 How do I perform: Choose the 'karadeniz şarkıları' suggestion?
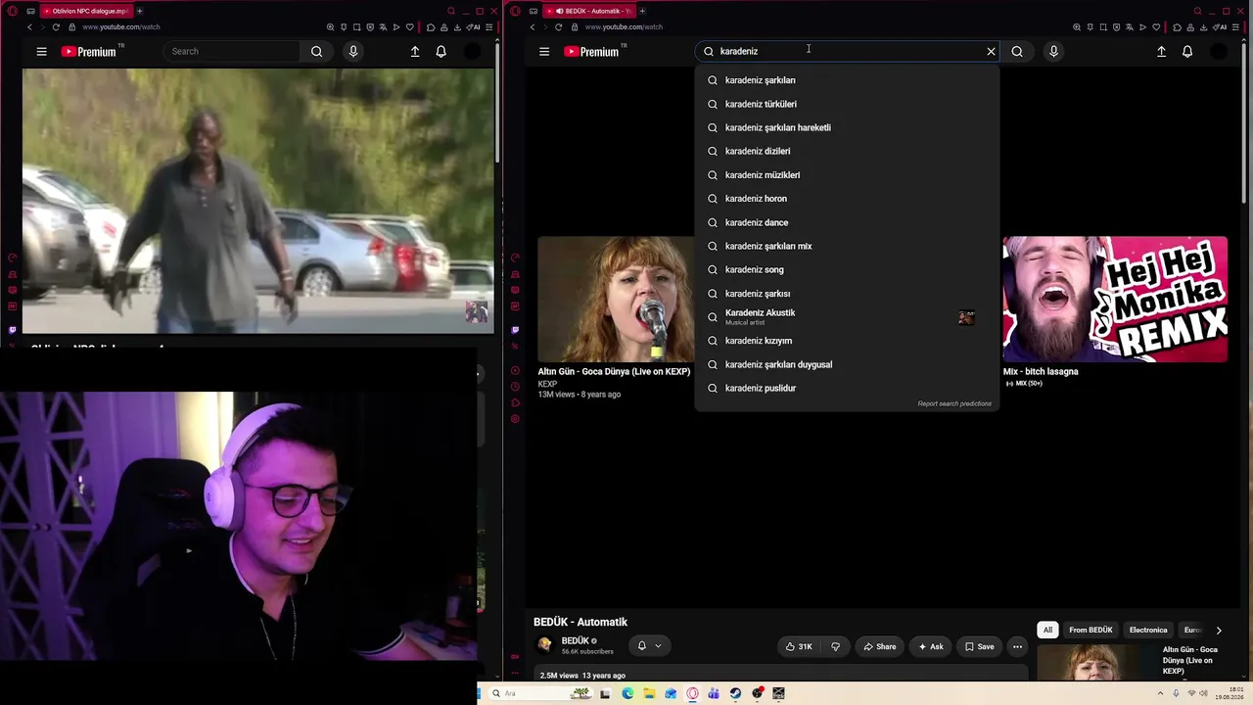(x=848, y=80)
